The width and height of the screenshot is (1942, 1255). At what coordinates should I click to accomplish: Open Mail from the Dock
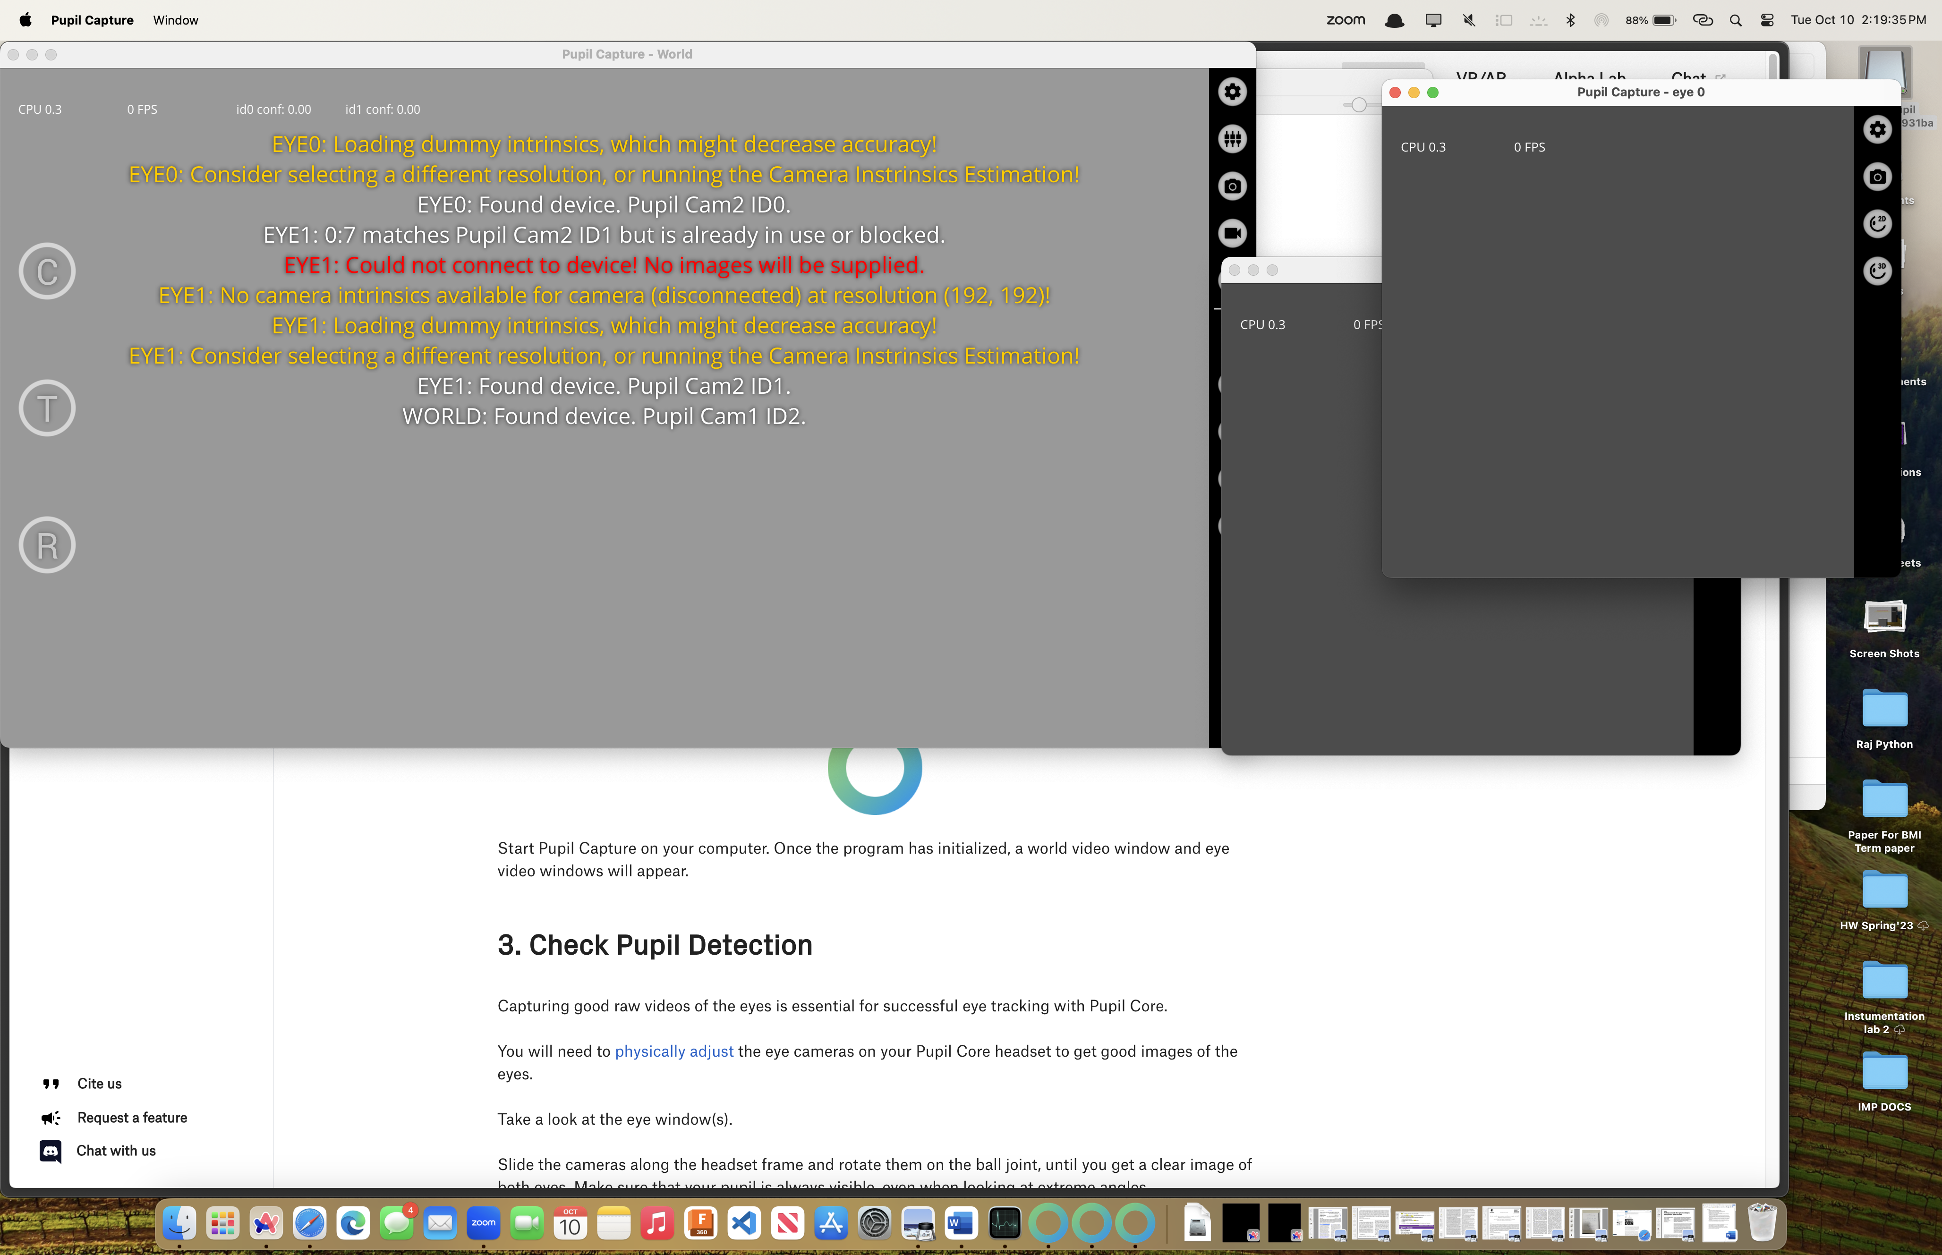coord(440,1223)
